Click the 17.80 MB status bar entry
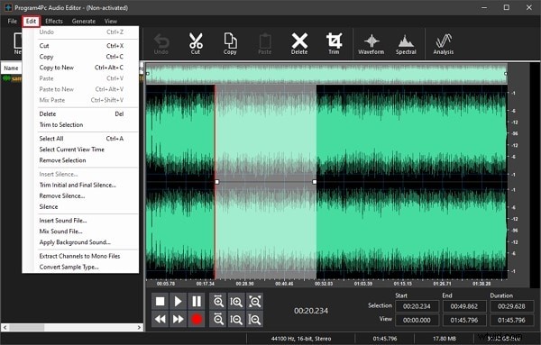The height and width of the screenshot is (345, 541). click(444, 339)
